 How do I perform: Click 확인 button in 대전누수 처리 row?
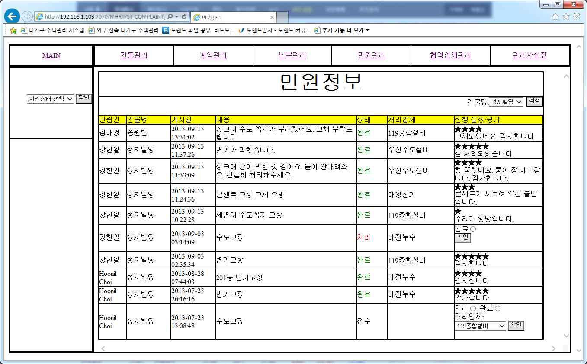tap(462, 238)
